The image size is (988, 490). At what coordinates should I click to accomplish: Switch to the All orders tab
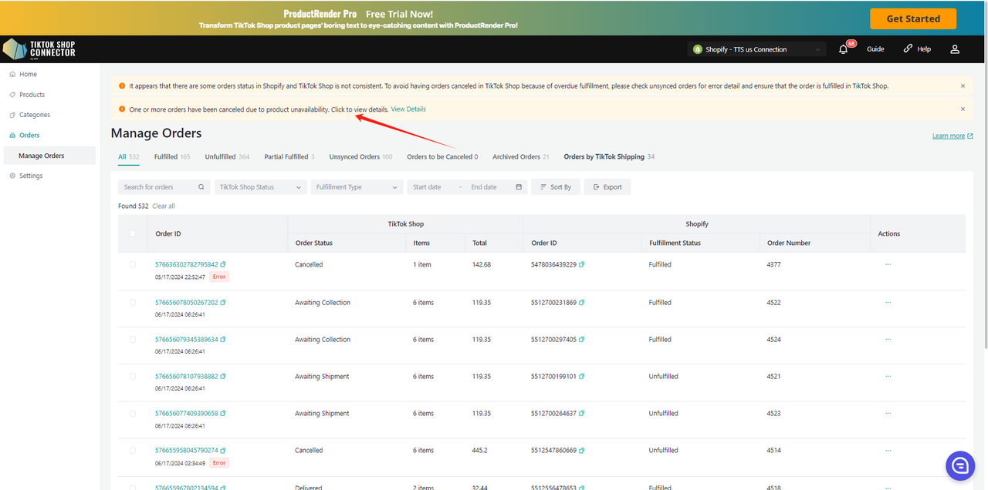[x=128, y=156]
